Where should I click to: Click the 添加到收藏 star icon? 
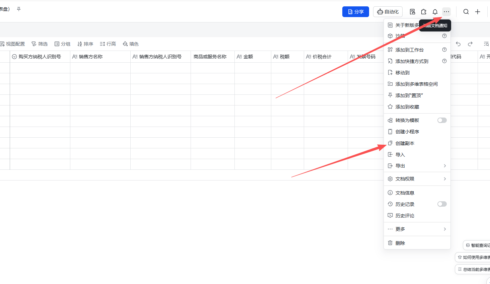pyautogui.click(x=390, y=106)
